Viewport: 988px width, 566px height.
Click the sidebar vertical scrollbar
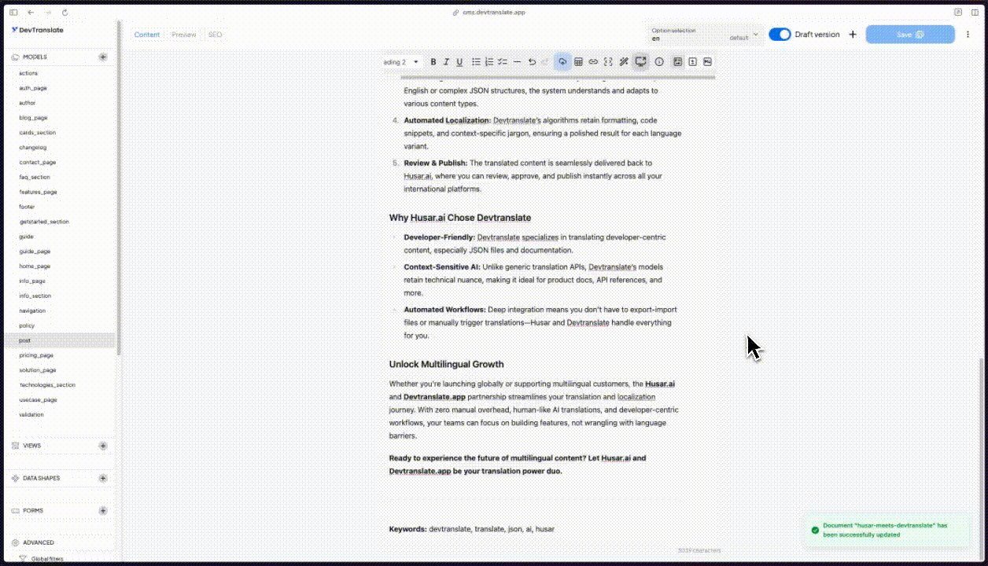coord(119,189)
